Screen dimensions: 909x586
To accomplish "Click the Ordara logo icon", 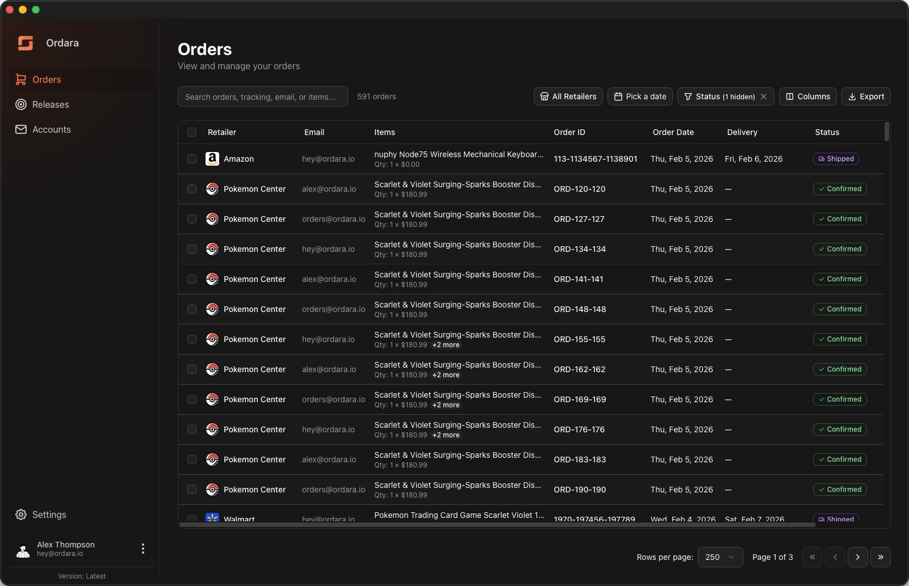I will (25, 43).
